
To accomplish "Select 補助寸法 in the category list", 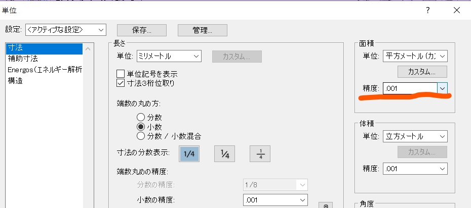I will pos(43,59).
